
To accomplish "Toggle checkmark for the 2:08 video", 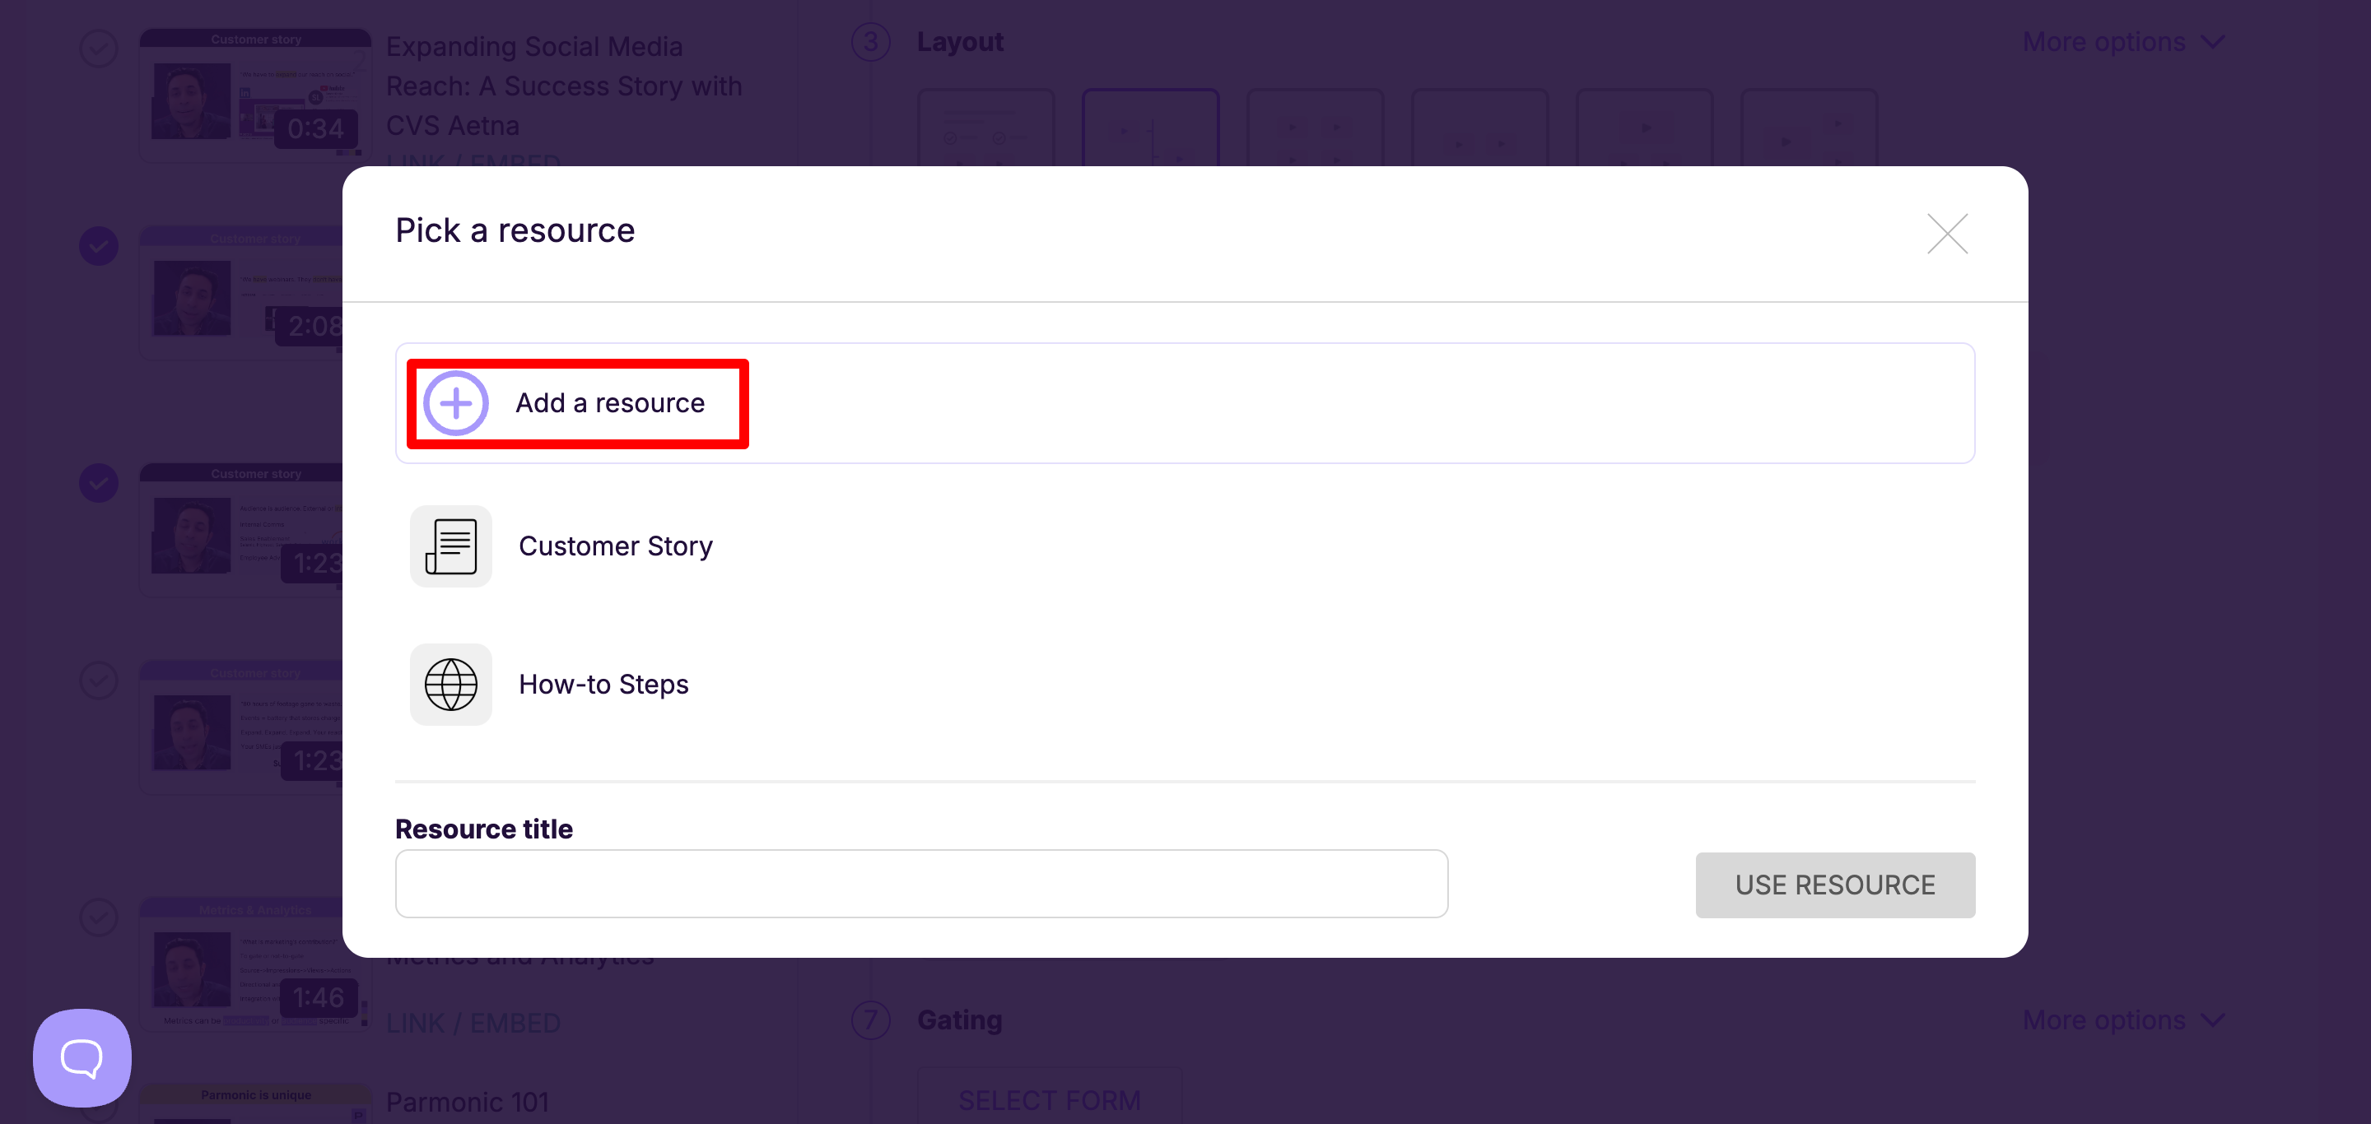I will (99, 247).
